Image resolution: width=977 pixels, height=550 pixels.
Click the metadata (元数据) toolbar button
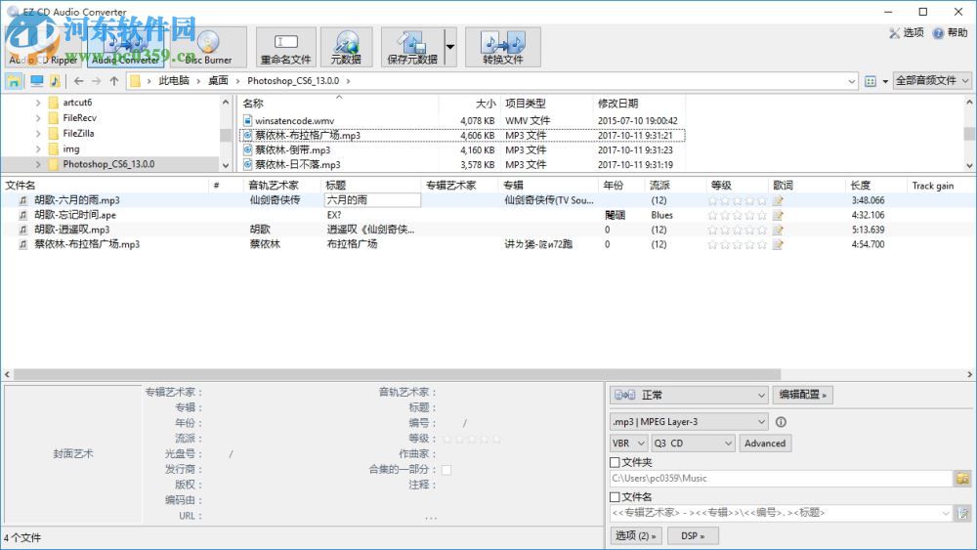(x=347, y=47)
